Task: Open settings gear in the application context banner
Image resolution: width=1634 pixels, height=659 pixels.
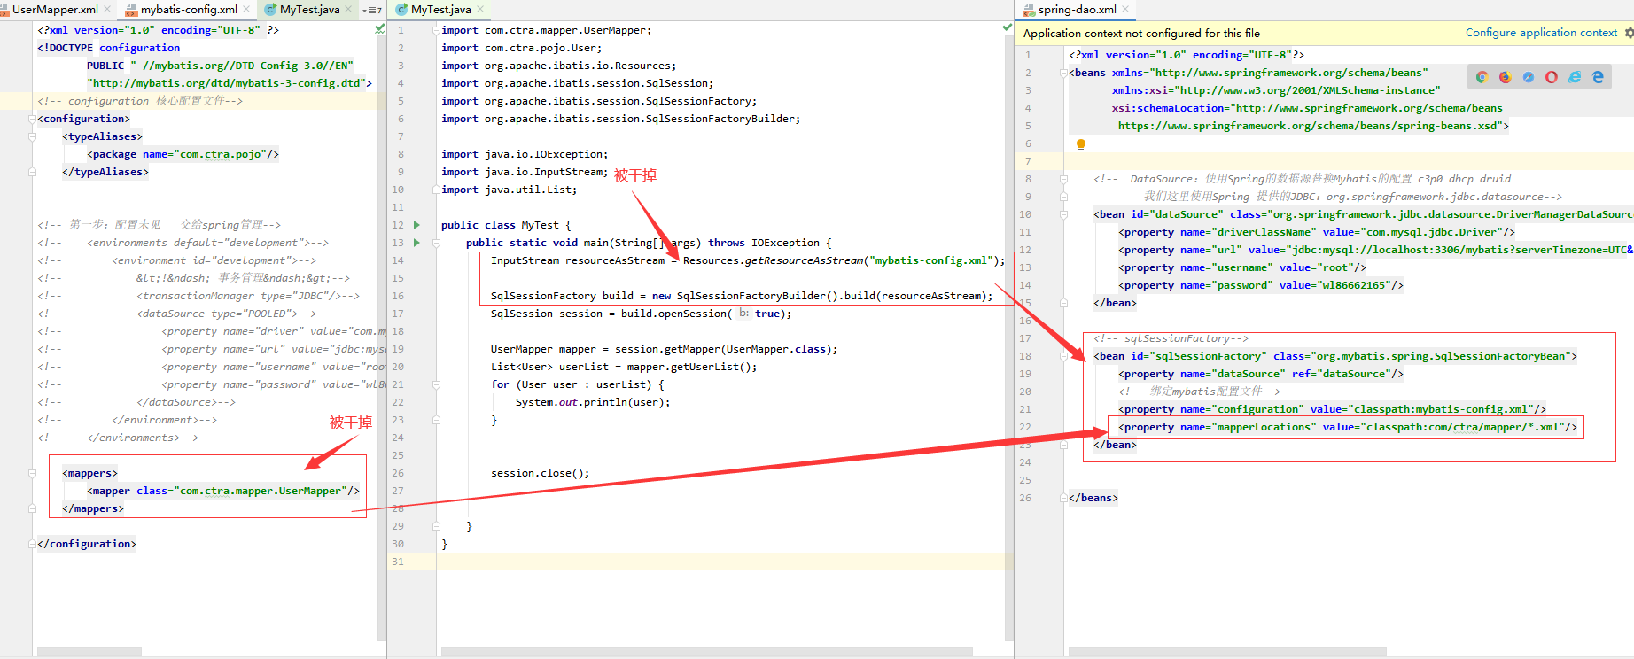Action: (1629, 33)
